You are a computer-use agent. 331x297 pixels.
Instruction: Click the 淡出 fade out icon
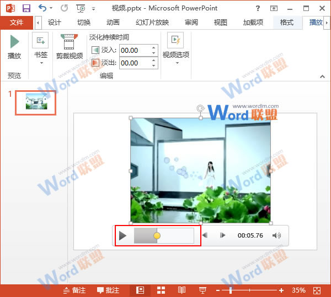[95, 63]
